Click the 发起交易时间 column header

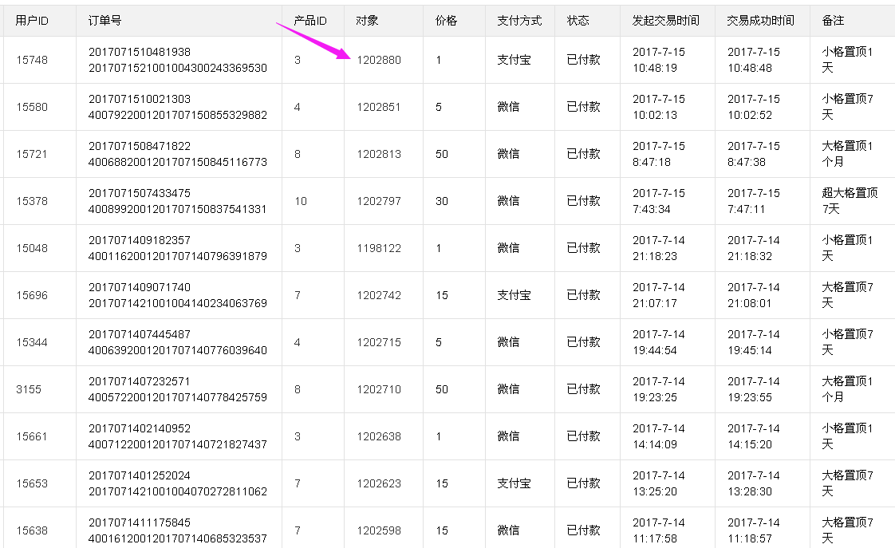[666, 21]
